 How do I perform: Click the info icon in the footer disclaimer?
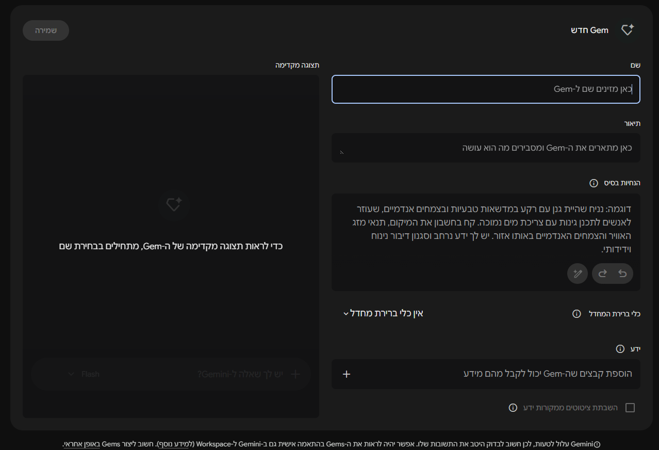[598, 444]
